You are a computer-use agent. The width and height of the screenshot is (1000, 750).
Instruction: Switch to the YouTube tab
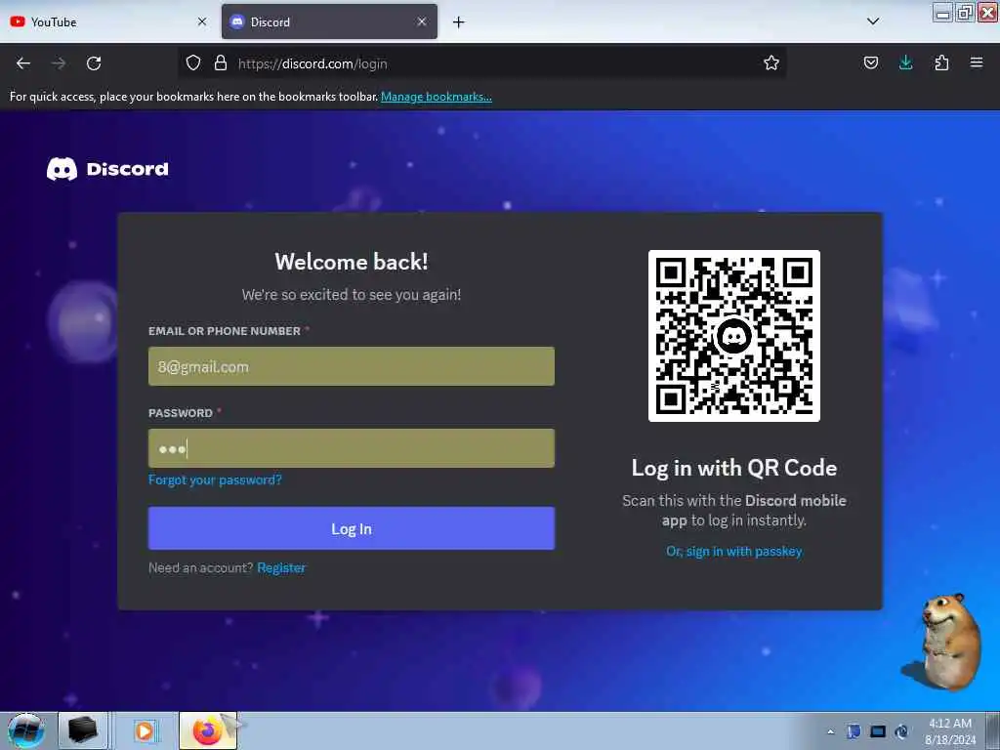coord(107,21)
